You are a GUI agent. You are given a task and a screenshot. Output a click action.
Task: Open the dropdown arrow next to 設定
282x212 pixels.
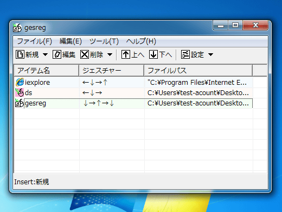[x=210, y=54]
